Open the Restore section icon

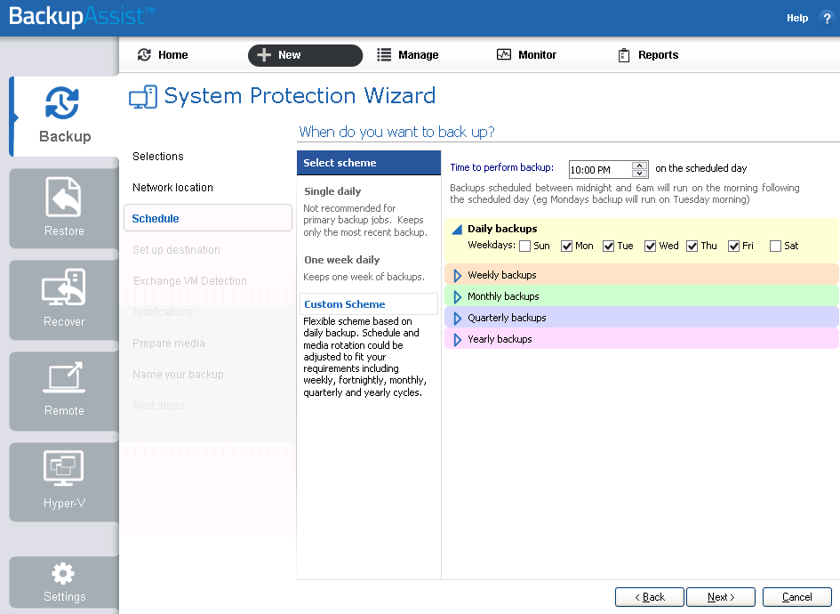point(64,197)
